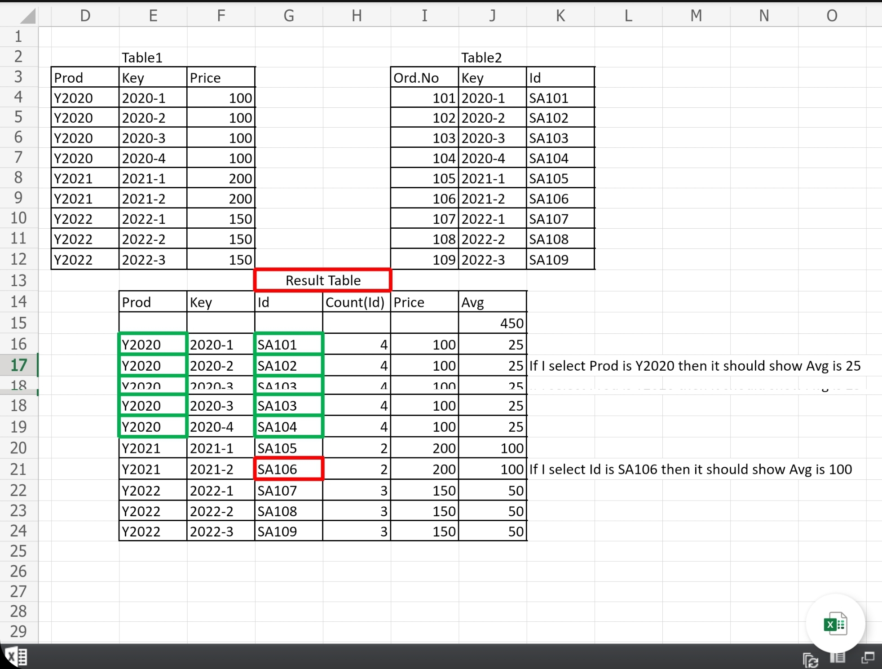The image size is (882, 669).
Task: Click the Avg total cell showing 450
Action: click(x=492, y=323)
